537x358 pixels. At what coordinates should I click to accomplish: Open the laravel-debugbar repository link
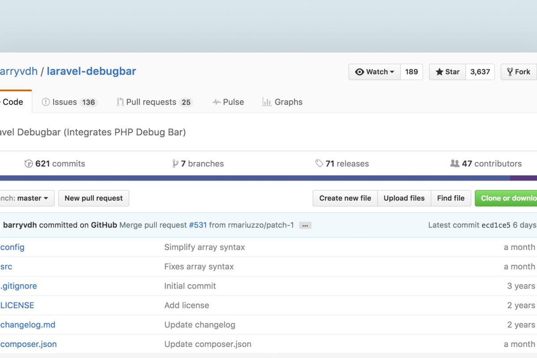pos(91,71)
